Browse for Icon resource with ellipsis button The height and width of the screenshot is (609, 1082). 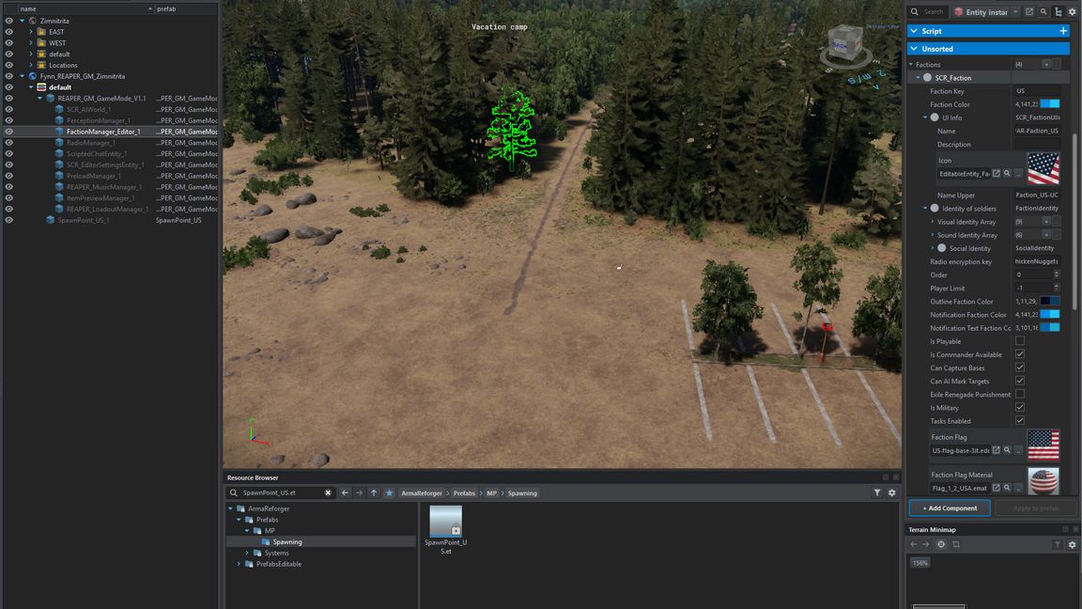1018,174
